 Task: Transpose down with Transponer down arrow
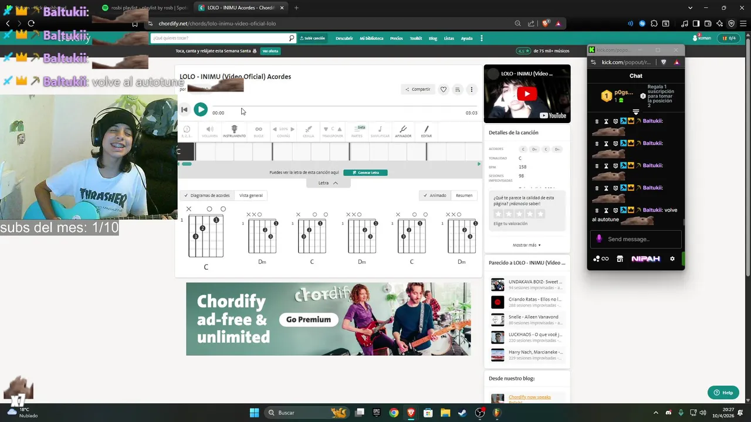(x=326, y=129)
